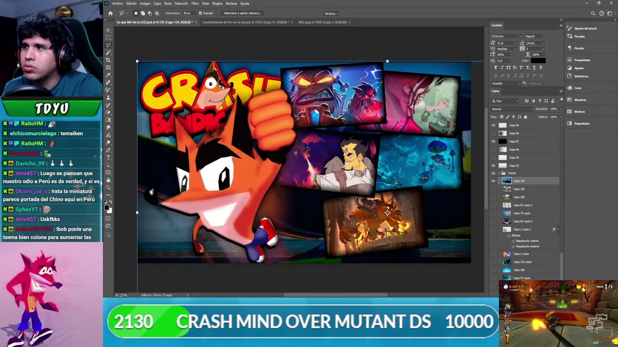Open the Párrafo panel
Viewport: 618px width, 347px height.
point(576,48)
